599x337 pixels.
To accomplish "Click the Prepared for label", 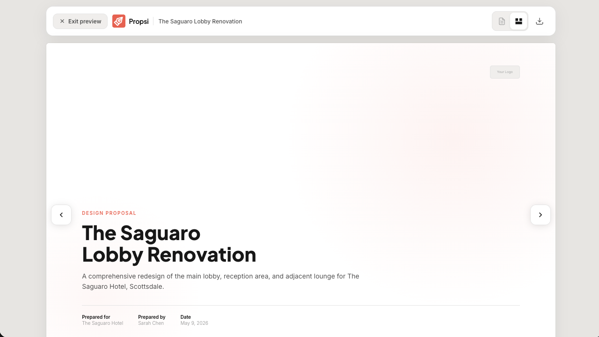I will (x=96, y=317).
